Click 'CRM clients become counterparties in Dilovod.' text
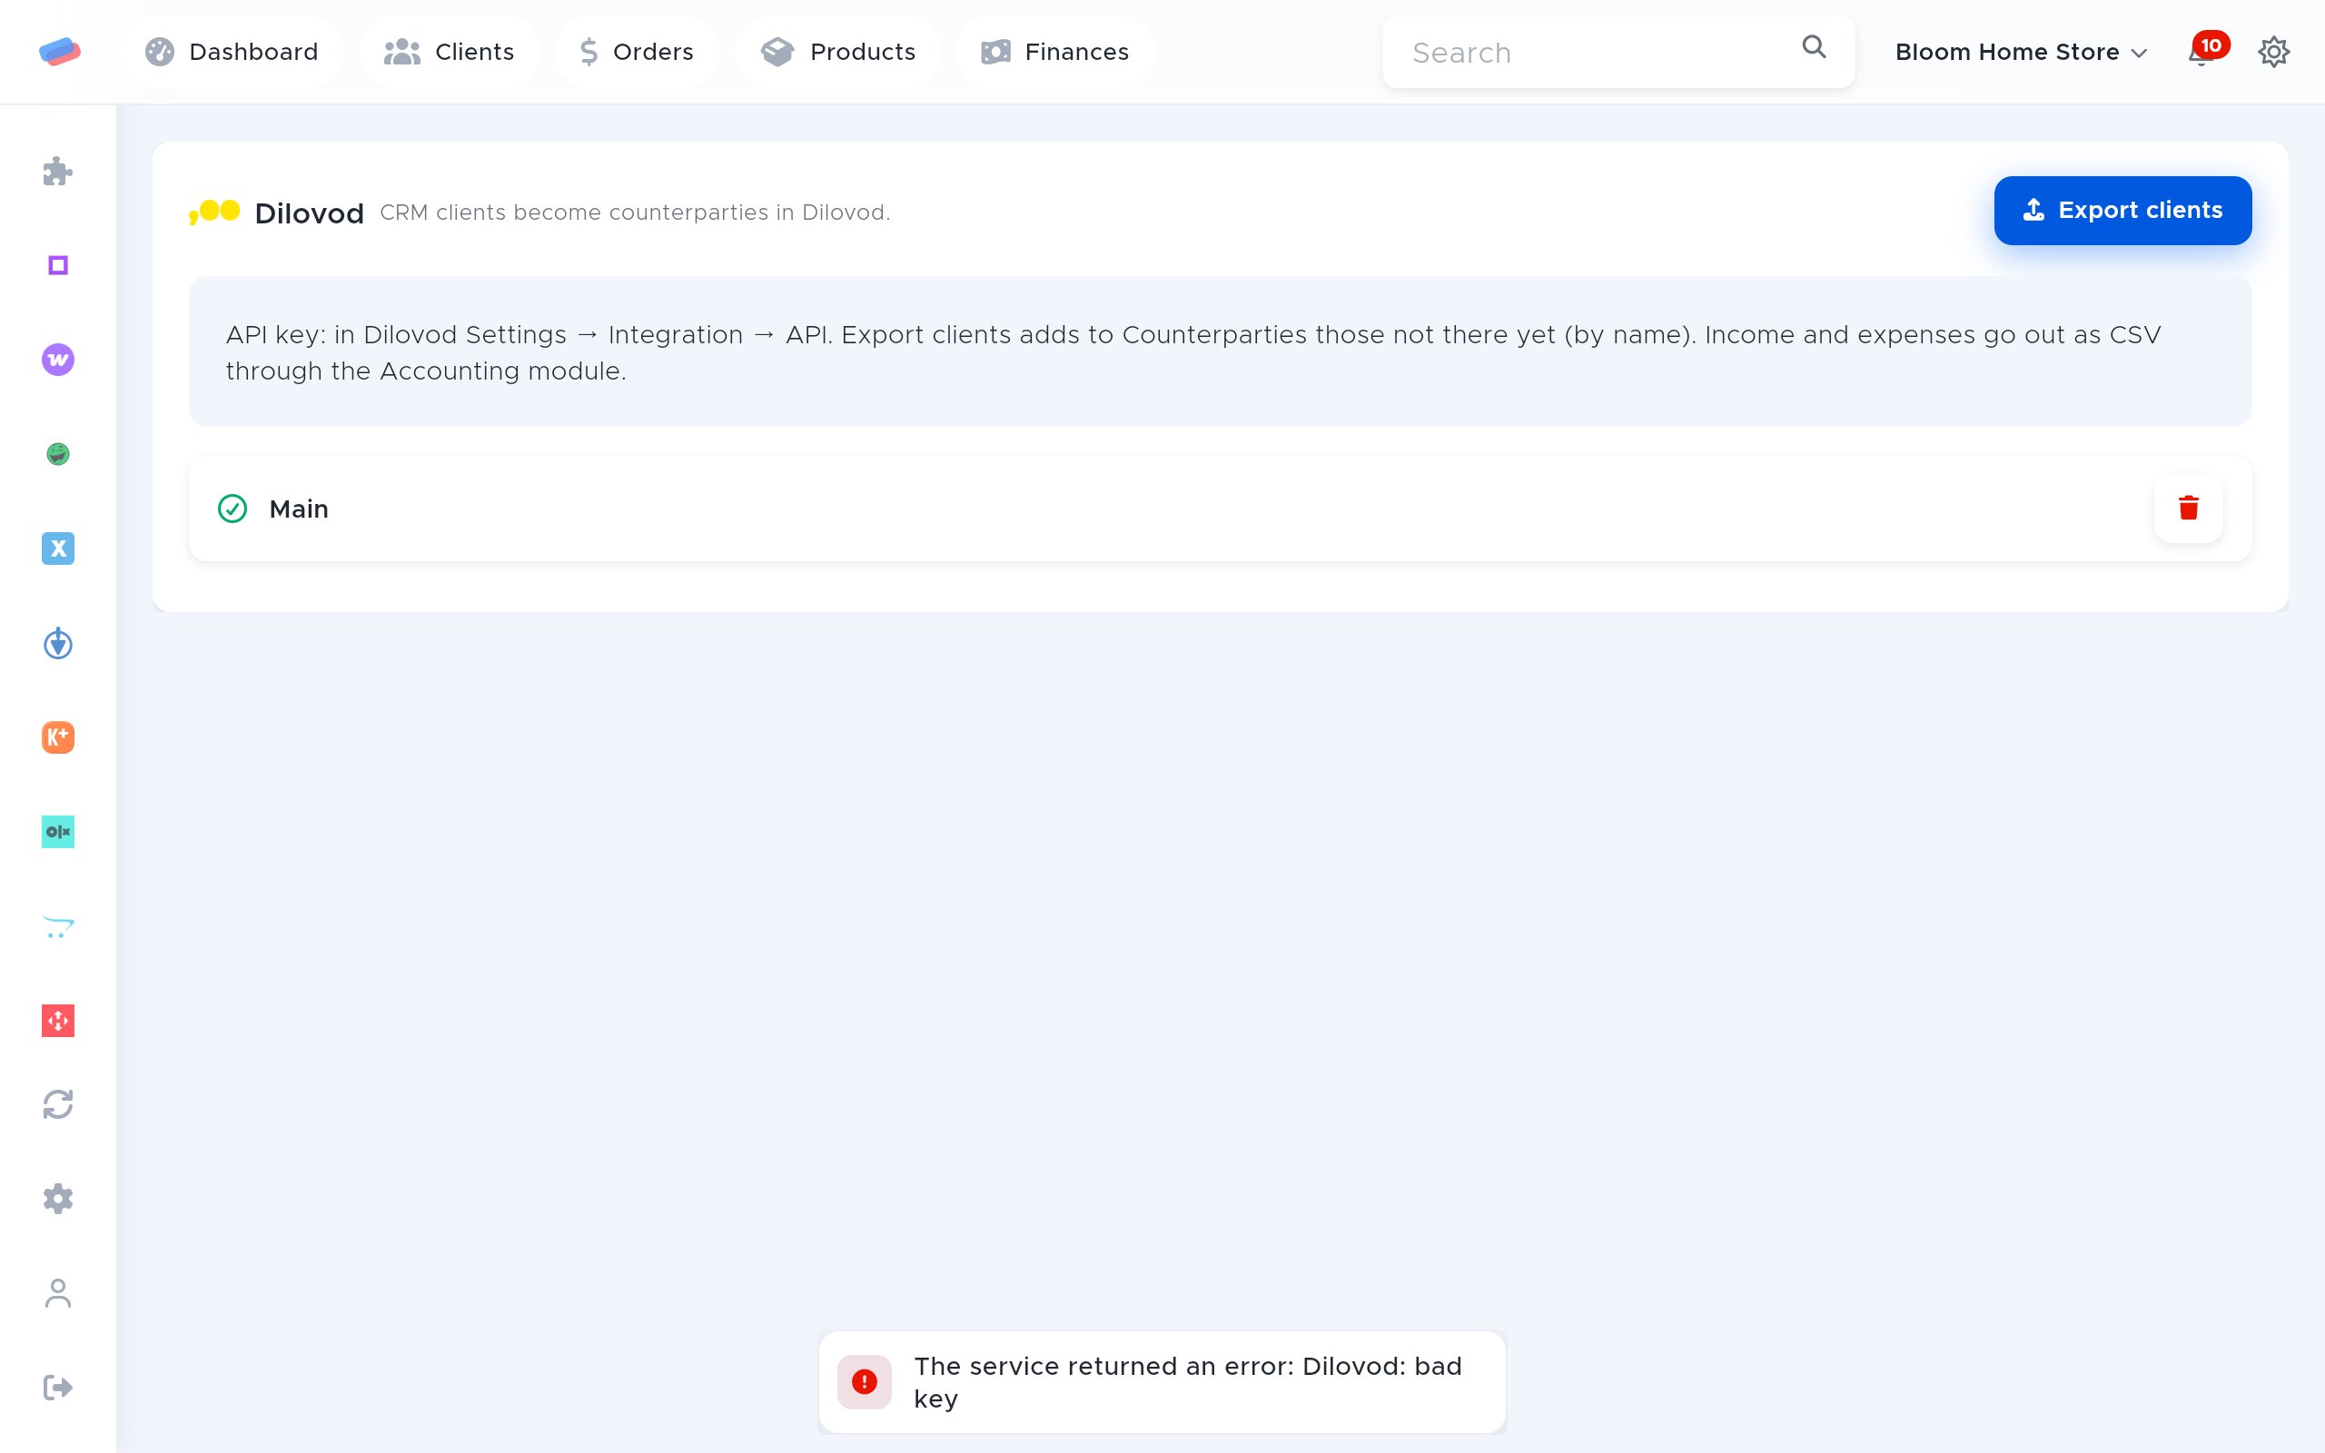 pos(635,213)
